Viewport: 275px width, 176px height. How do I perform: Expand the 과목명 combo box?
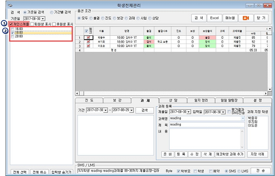point(242,118)
